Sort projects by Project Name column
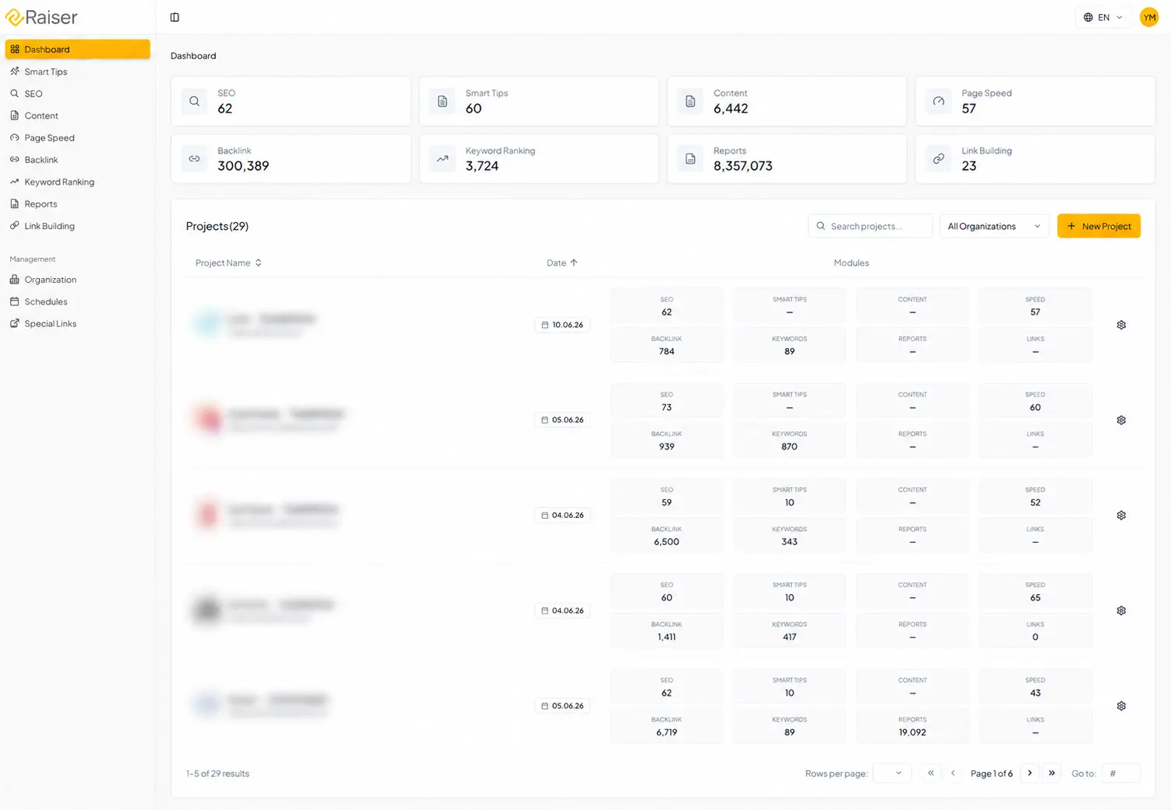 point(228,262)
